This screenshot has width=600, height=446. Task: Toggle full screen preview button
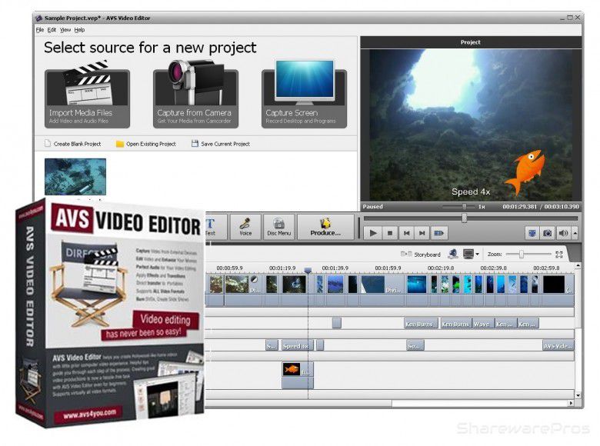point(532,233)
